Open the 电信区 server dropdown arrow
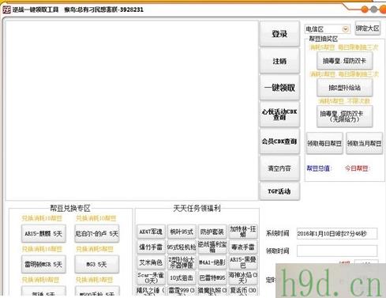This screenshot has width=386, height=298. pos(346,29)
